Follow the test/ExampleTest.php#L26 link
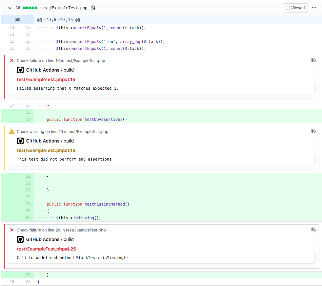Screen dimensions: 322x286 [46, 249]
